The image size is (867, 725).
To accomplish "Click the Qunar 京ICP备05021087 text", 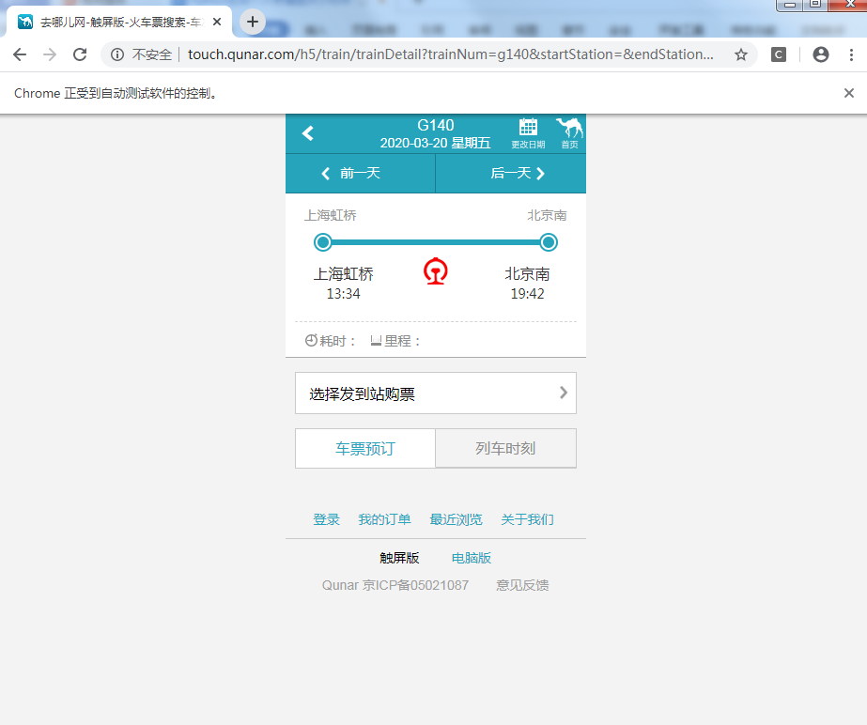I will pos(395,585).
